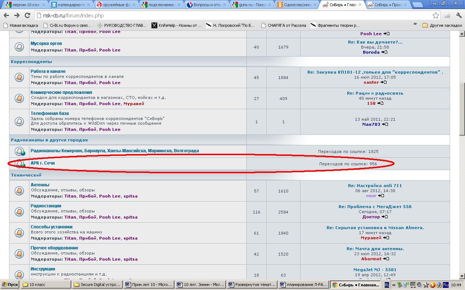The height and width of the screenshot is (290, 465).
Task: Open last post icon next to Boroda
Action: coord(384,52)
